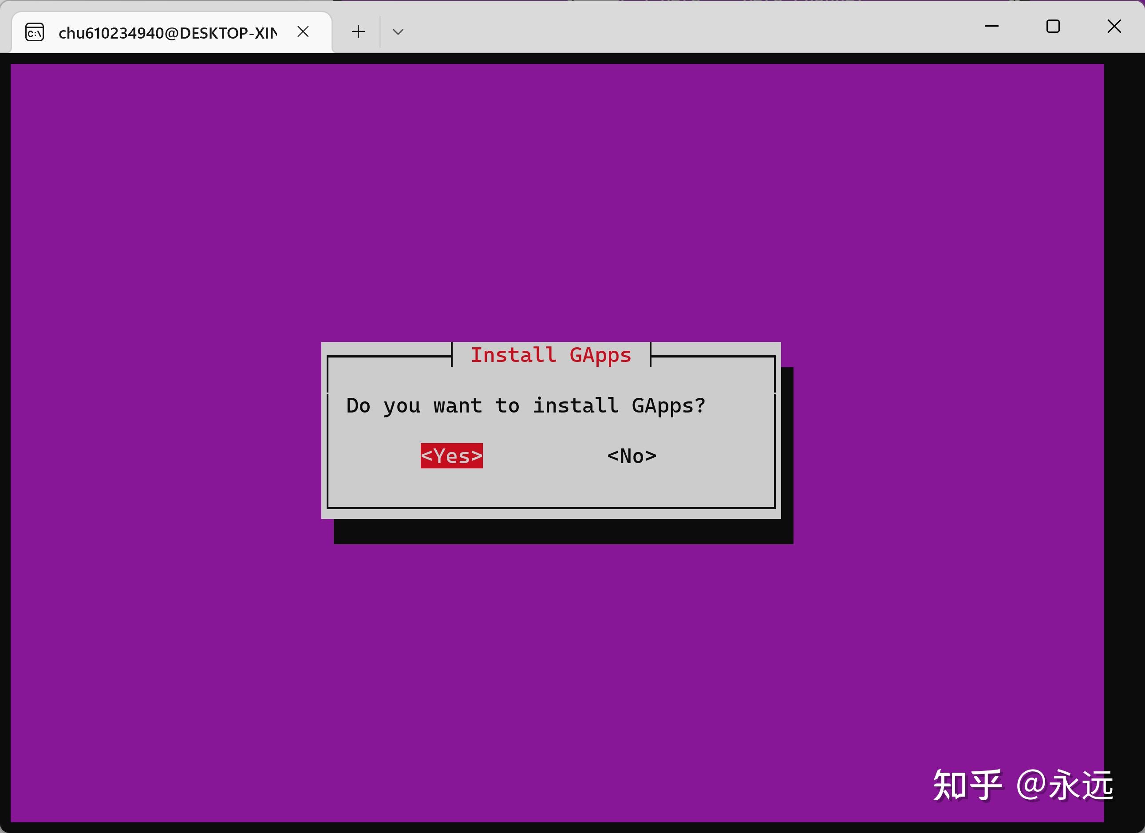Select the chu610234940@DESKTOP-XIN tab
1145x833 pixels.
166,33
